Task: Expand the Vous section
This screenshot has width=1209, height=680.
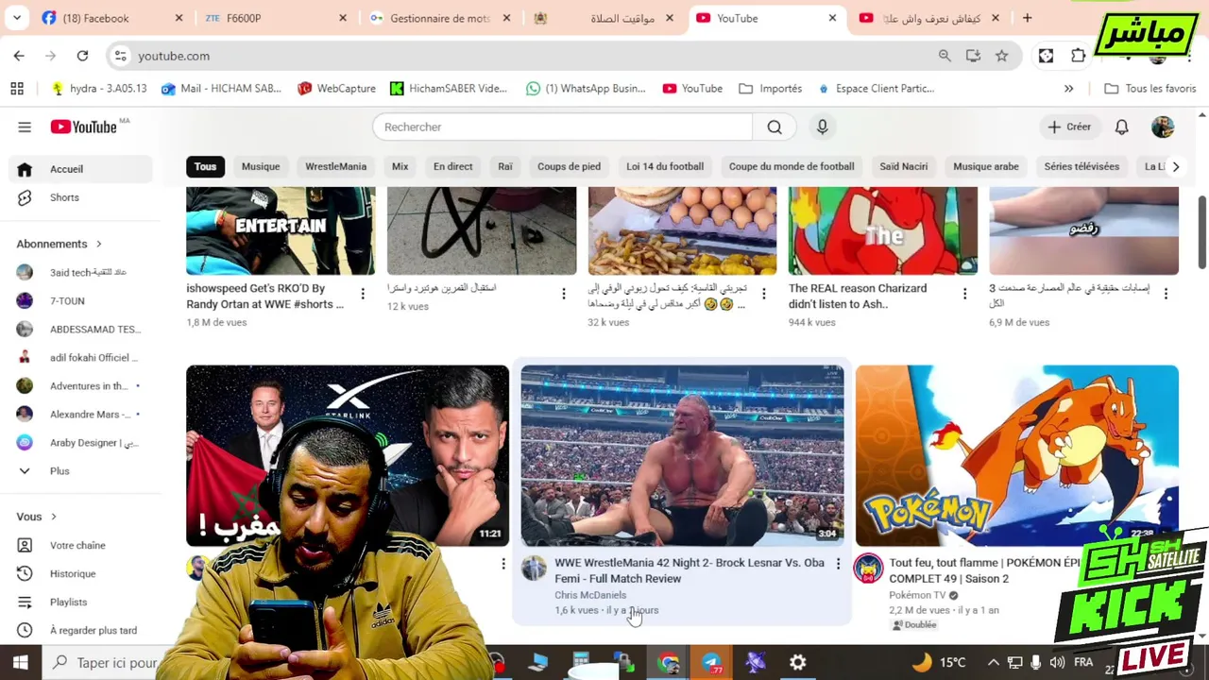Action: 37,517
